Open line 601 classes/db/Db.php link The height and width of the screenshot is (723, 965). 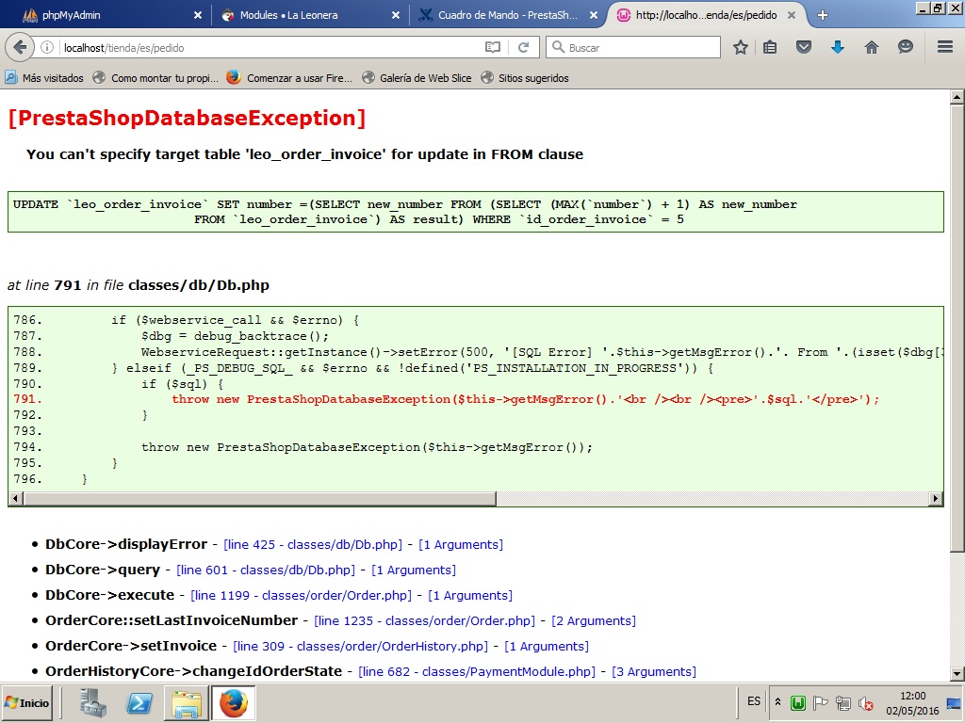pyautogui.click(x=266, y=570)
